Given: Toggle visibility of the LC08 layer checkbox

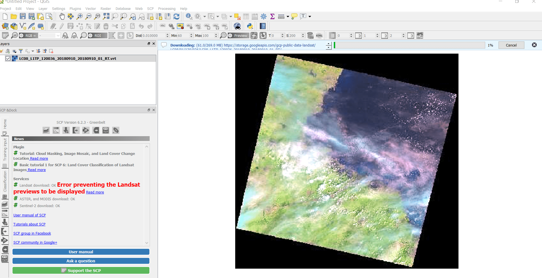Looking at the screenshot, I should tap(8, 58).
